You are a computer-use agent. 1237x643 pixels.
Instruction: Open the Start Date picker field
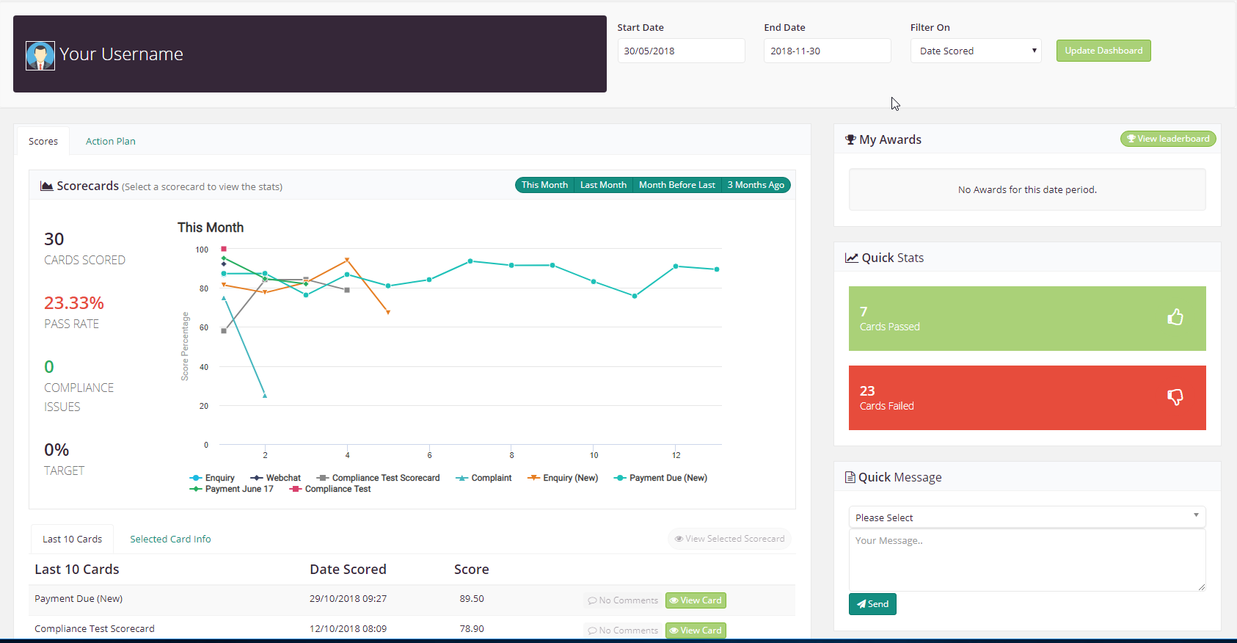pos(681,51)
